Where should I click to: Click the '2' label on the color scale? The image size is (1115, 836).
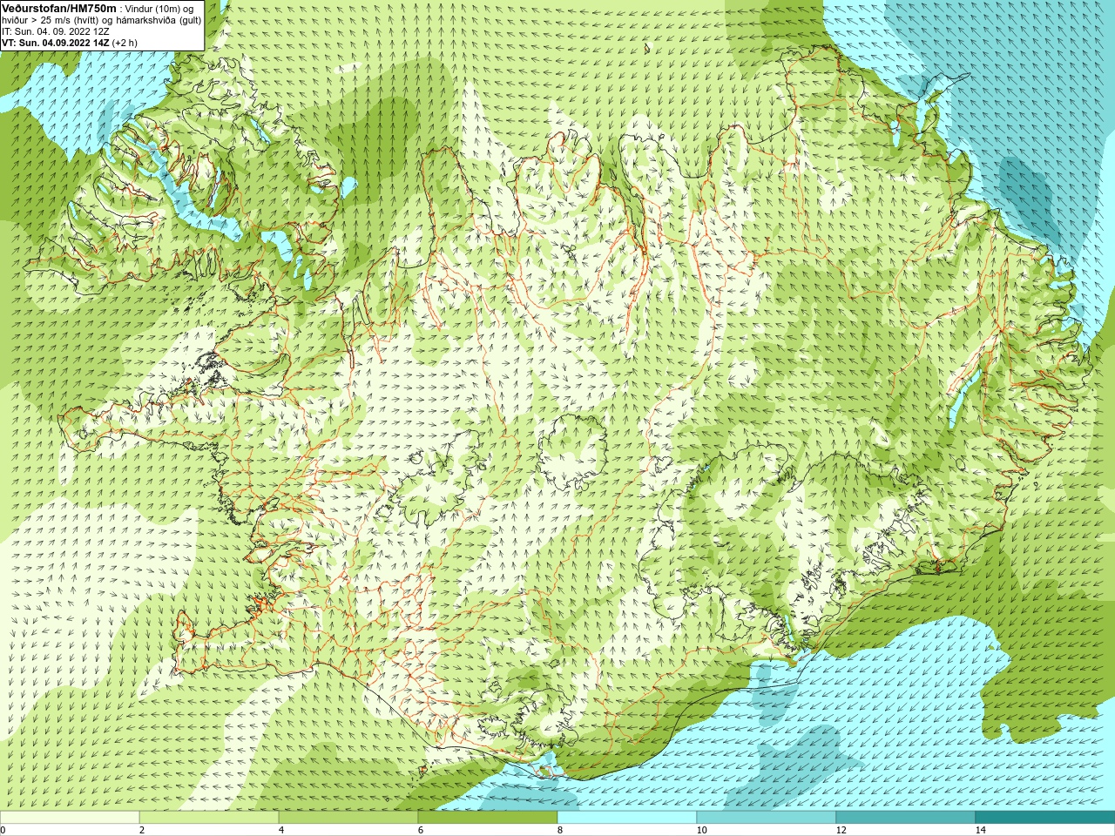(x=142, y=830)
